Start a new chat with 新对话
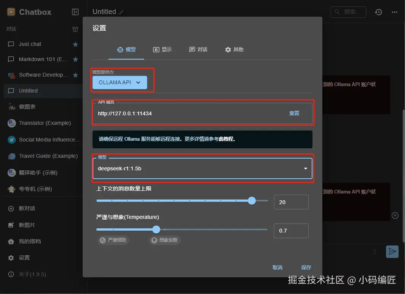This screenshot has height=294, width=405. (43, 209)
